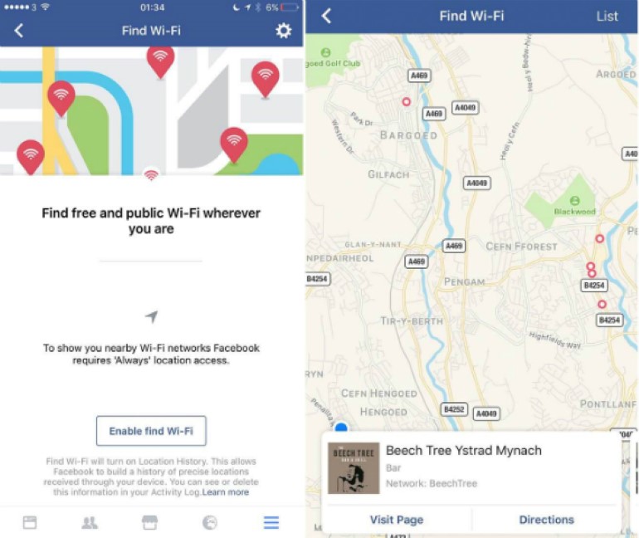The image size is (639, 538).
Task: Open the hamburger More menu tab
Action: pos(271,522)
